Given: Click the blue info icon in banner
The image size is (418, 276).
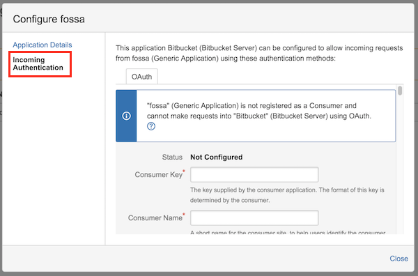Looking at the screenshot, I should 126,116.
